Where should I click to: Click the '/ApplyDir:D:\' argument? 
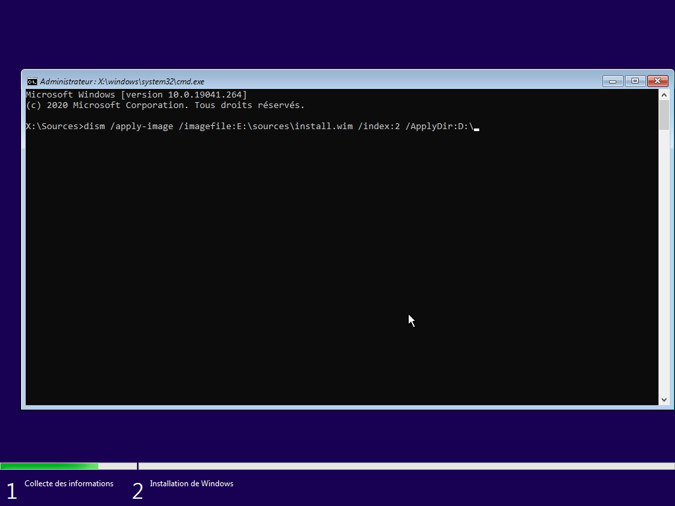click(440, 126)
